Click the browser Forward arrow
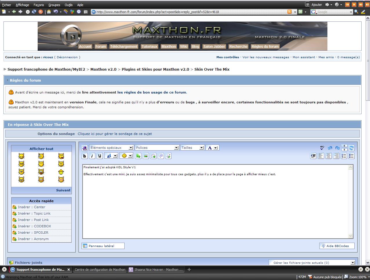370x280 pixels. 20,12
